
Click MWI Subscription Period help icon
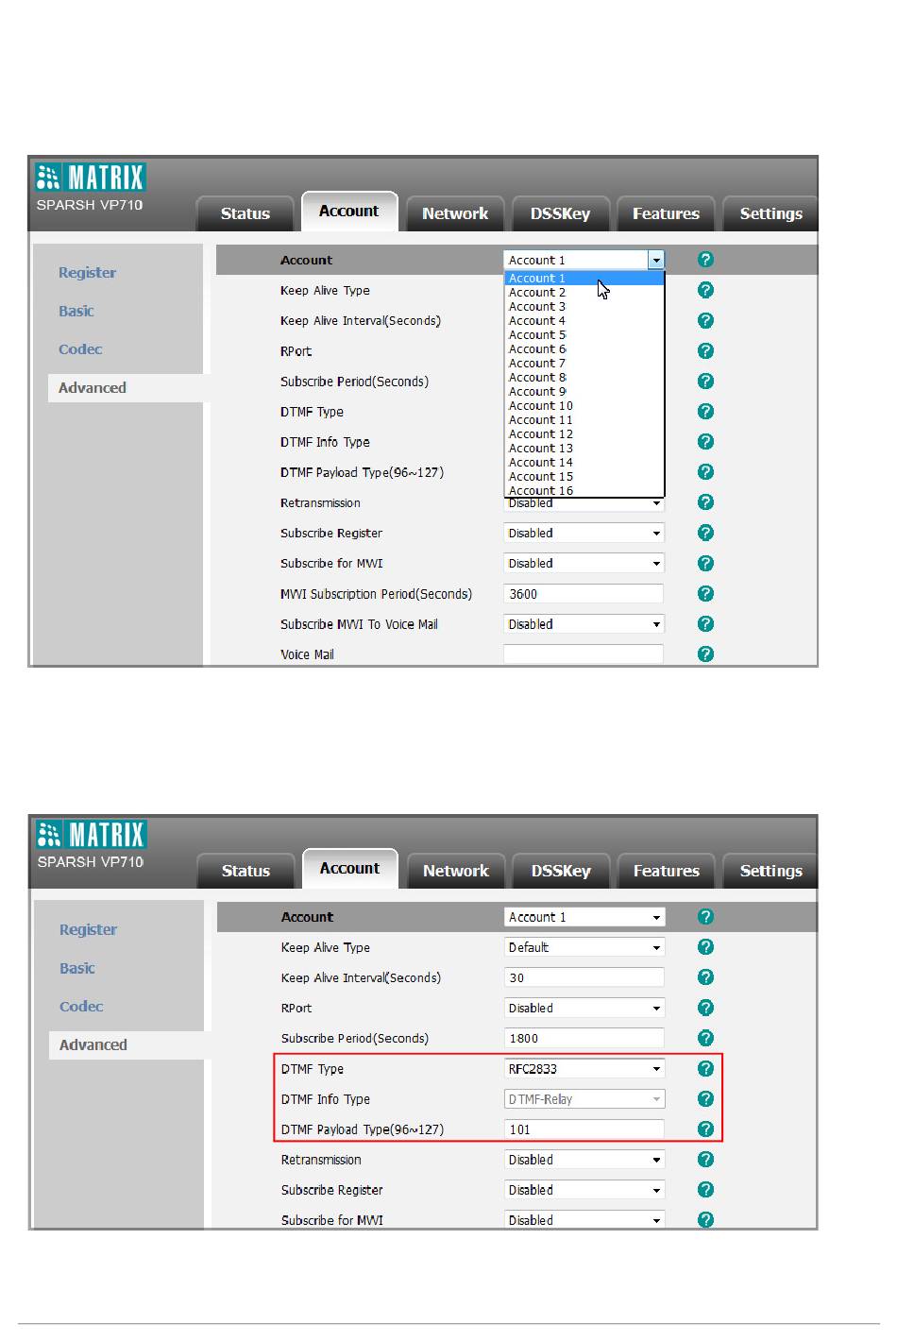click(705, 593)
